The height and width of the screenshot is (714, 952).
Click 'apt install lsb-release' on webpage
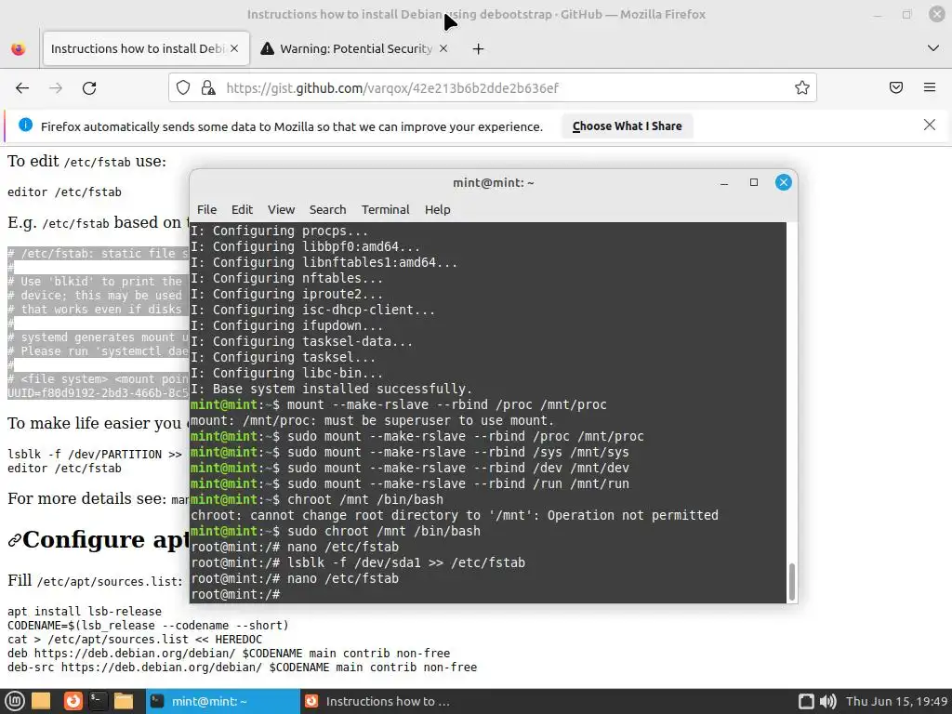pyautogui.click(x=85, y=612)
